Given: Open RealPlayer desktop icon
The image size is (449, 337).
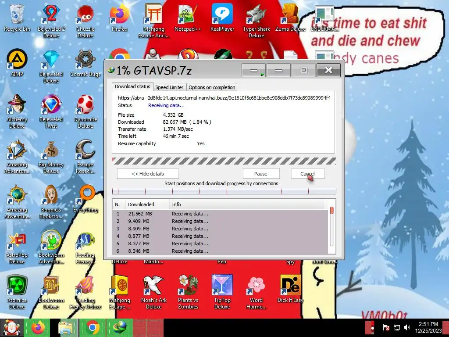Looking at the screenshot, I should click(222, 18).
